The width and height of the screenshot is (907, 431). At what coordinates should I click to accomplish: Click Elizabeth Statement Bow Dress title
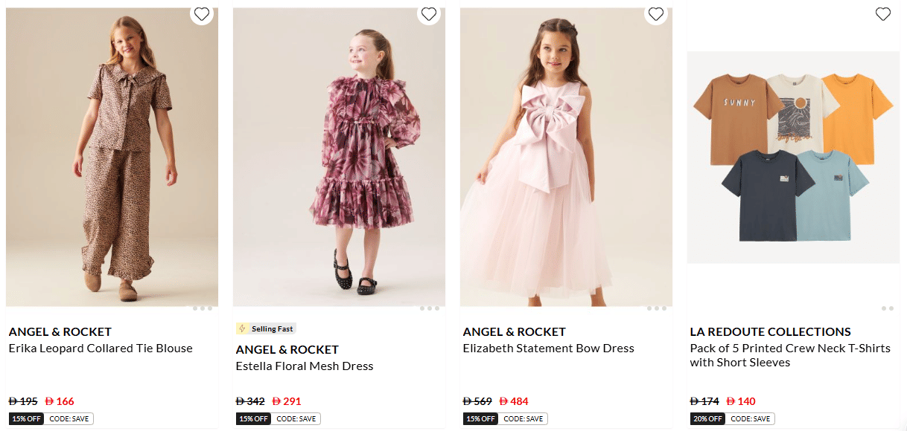[548, 349]
